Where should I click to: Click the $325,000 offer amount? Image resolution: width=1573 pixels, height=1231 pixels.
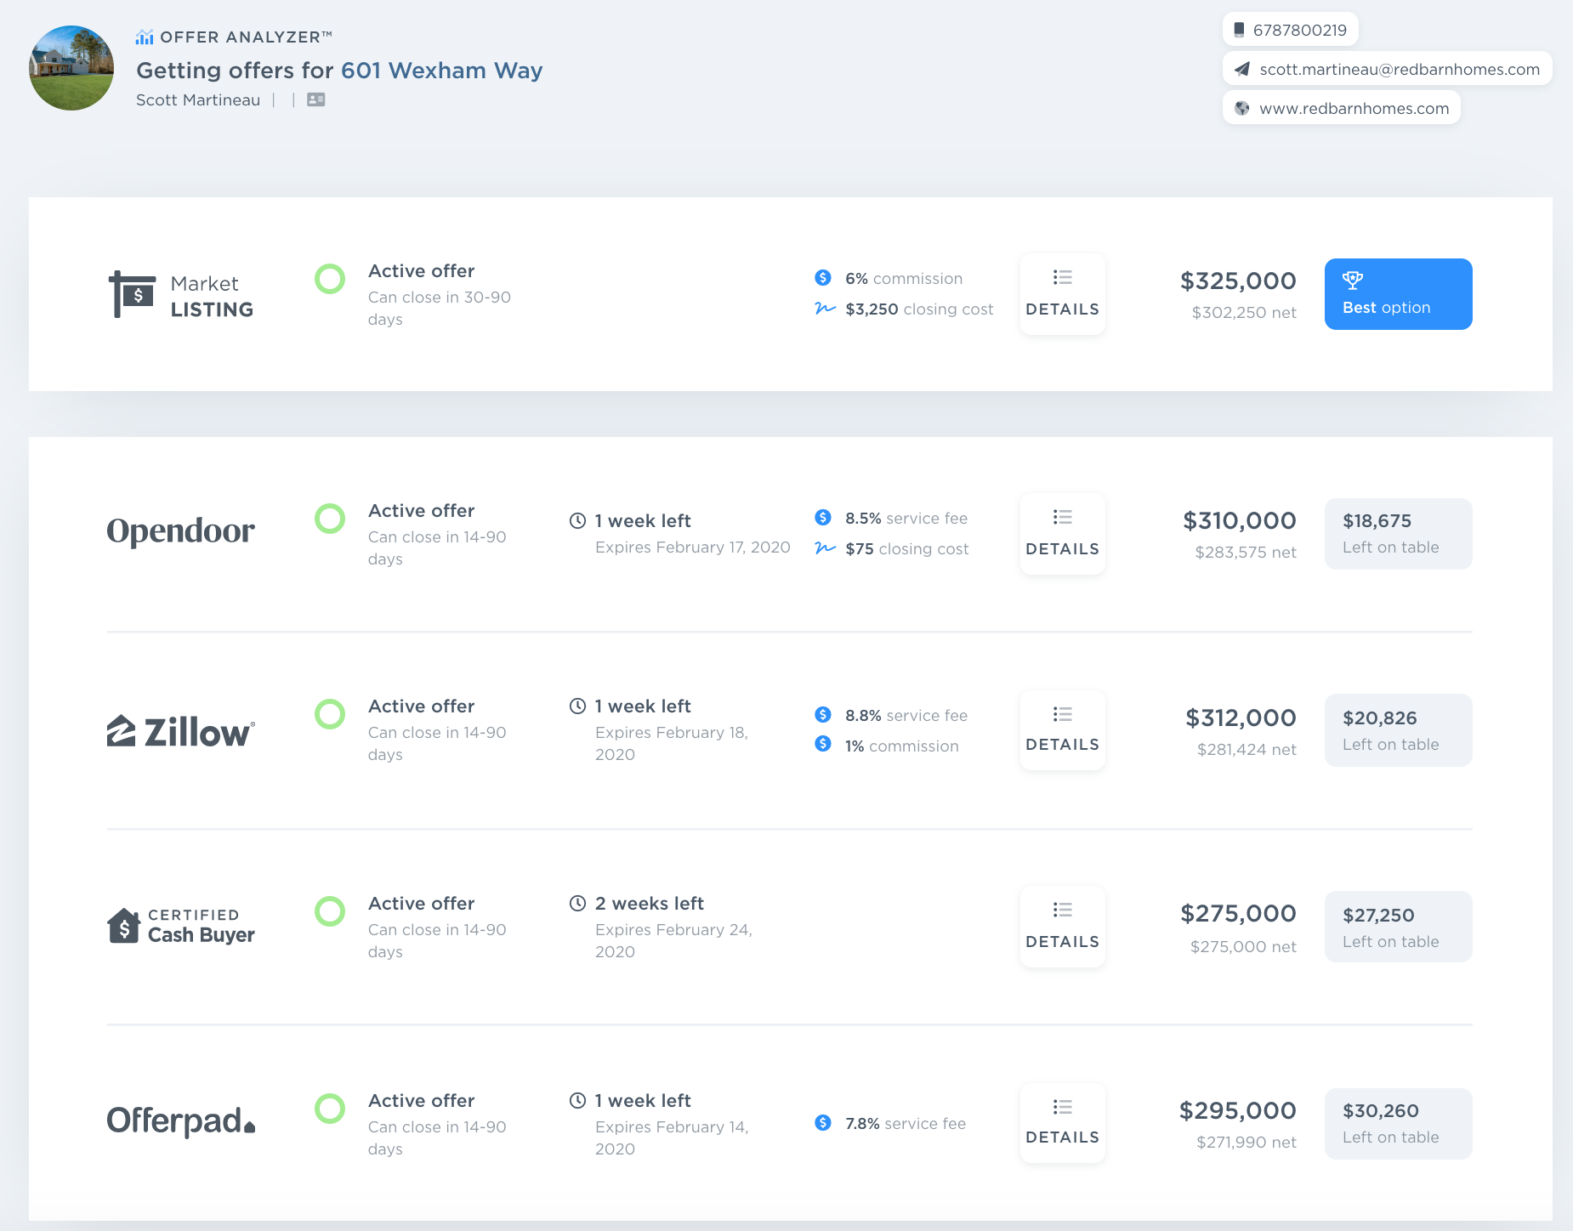click(1238, 281)
